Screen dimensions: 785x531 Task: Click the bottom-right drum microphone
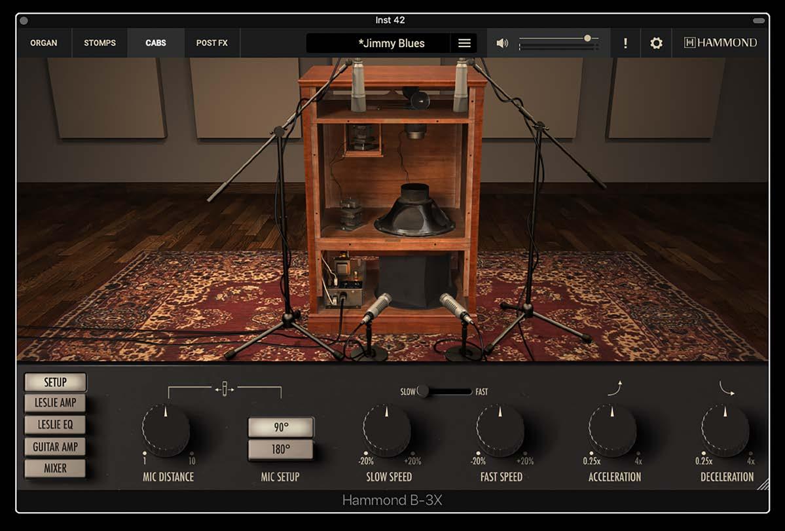(x=456, y=309)
